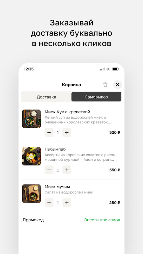Tap minus button for Пибимпаб
The image size is (143, 254).
tap(49, 170)
